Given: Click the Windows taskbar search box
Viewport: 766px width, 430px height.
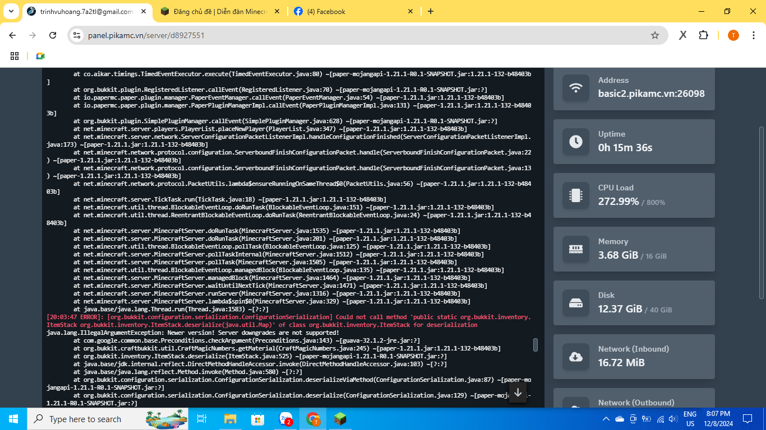Looking at the screenshot, I should (x=109, y=419).
